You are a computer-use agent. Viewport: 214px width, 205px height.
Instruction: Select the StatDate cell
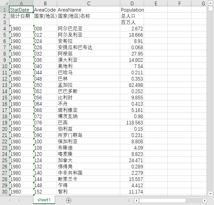pos(21,10)
